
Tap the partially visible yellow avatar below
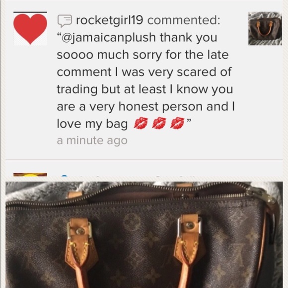[30, 174]
